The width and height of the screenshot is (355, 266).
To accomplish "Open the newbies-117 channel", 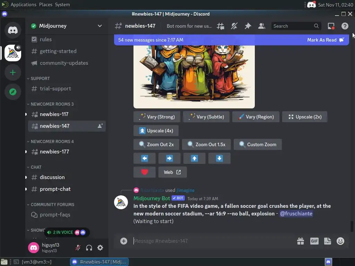I will tap(67, 114).
